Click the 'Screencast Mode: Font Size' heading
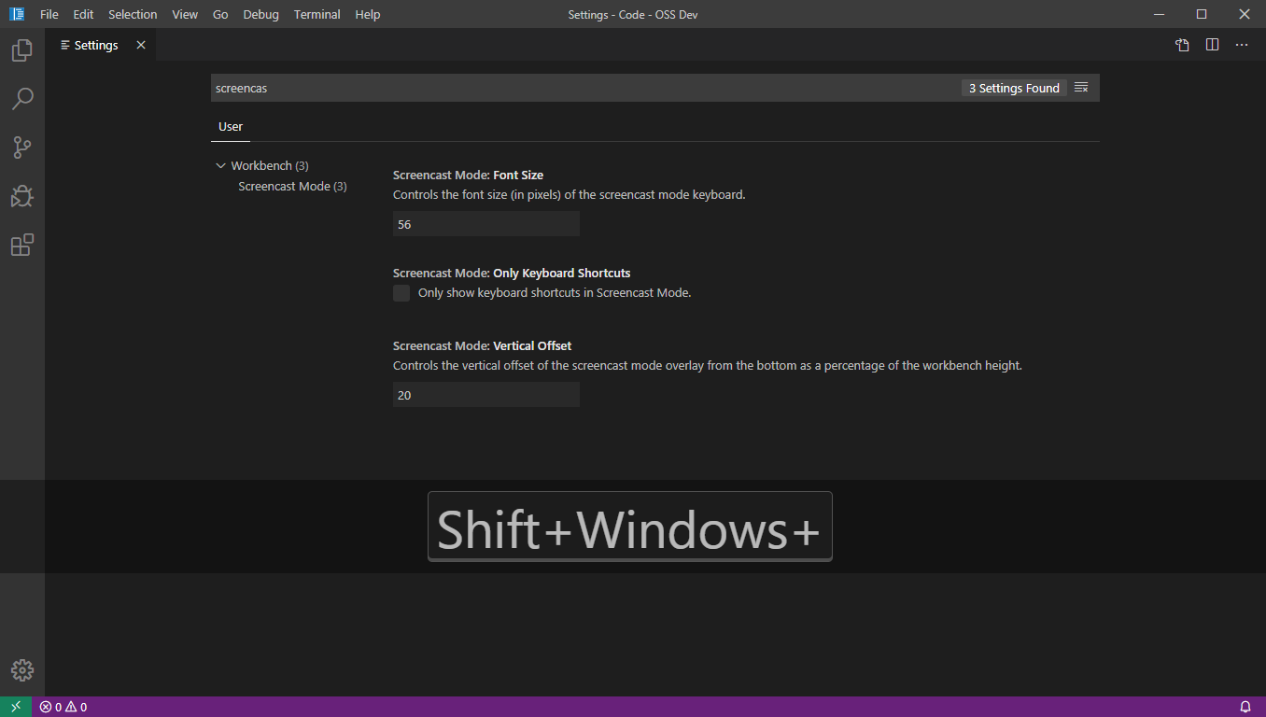The image size is (1266, 717). tap(468, 175)
